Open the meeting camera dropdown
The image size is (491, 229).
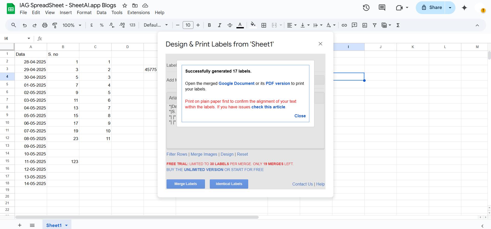click(407, 8)
